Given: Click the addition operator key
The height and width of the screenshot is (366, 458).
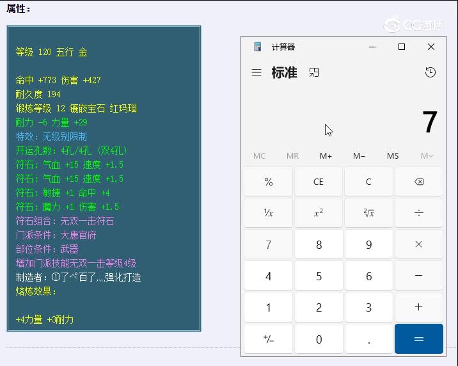Looking at the screenshot, I should pyautogui.click(x=419, y=307).
